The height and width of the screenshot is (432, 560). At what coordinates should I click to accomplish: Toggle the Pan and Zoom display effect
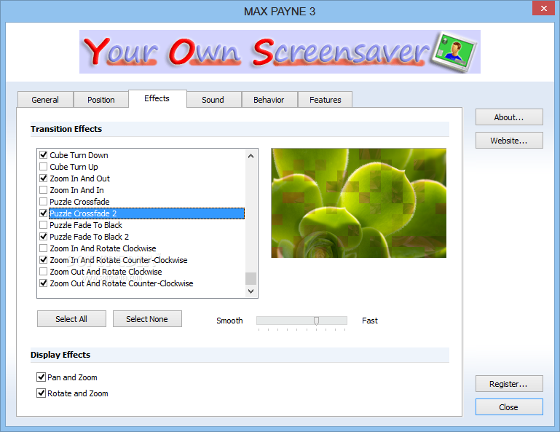tap(41, 377)
